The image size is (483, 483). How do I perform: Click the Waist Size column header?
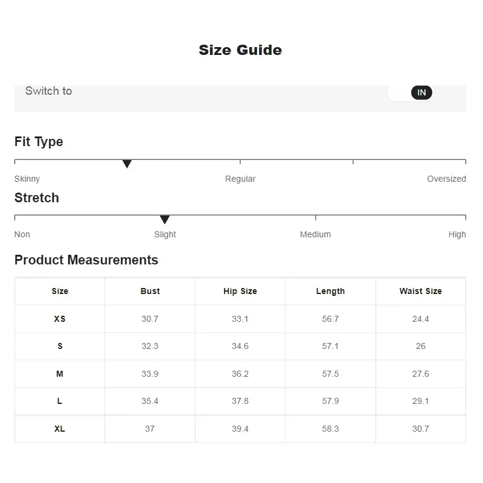click(x=420, y=291)
